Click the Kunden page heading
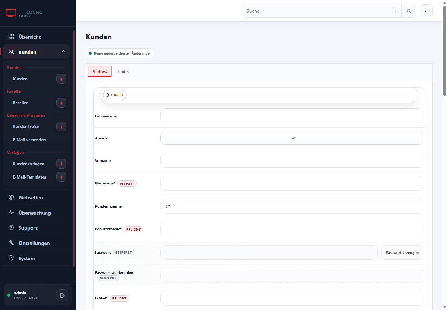 99,37
